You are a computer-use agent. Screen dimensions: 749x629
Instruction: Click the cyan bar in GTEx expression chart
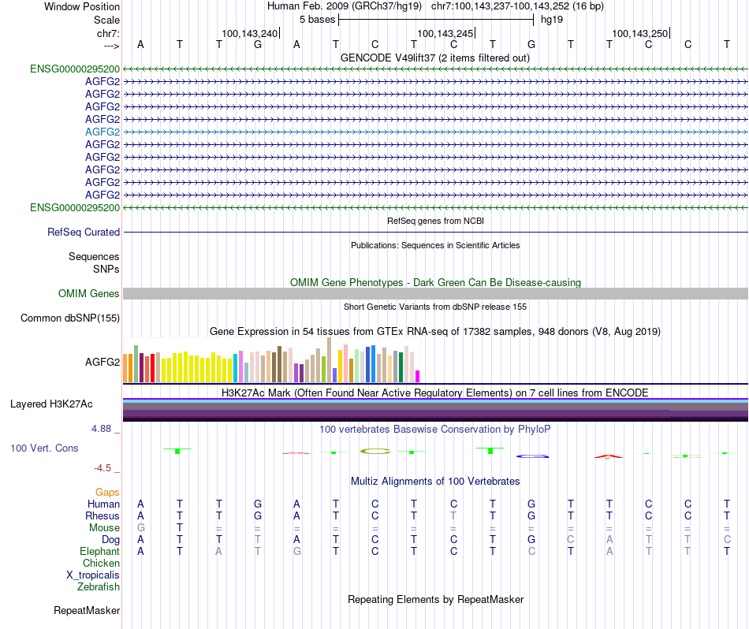coord(236,368)
